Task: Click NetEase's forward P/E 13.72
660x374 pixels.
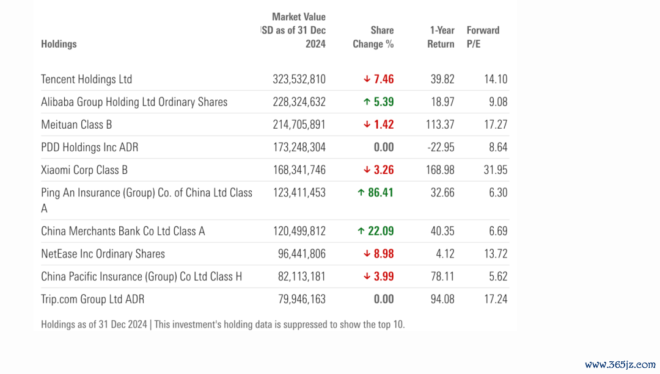Action: pyautogui.click(x=496, y=254)
